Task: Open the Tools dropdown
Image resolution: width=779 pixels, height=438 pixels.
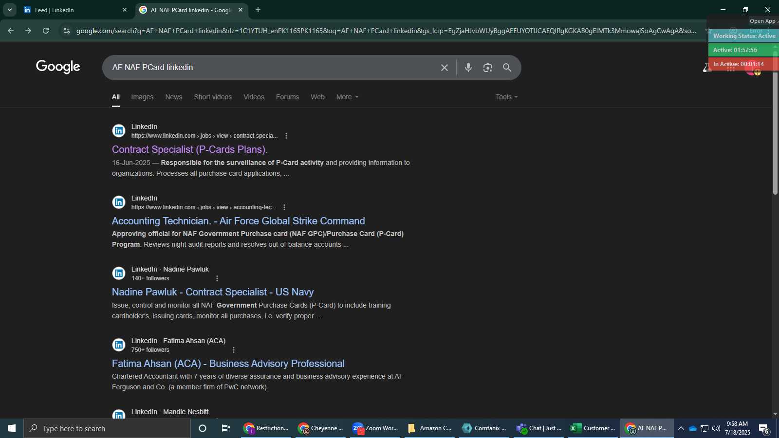Action: 506,97
